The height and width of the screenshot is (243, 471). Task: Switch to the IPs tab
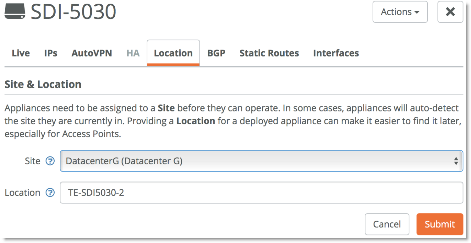click(x=51, y=53)
